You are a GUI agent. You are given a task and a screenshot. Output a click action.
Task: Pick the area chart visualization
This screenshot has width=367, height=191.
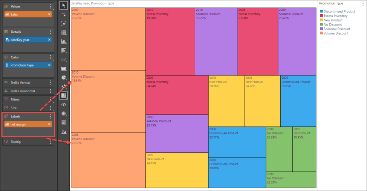pyautogui.click(x=64, y=69)
